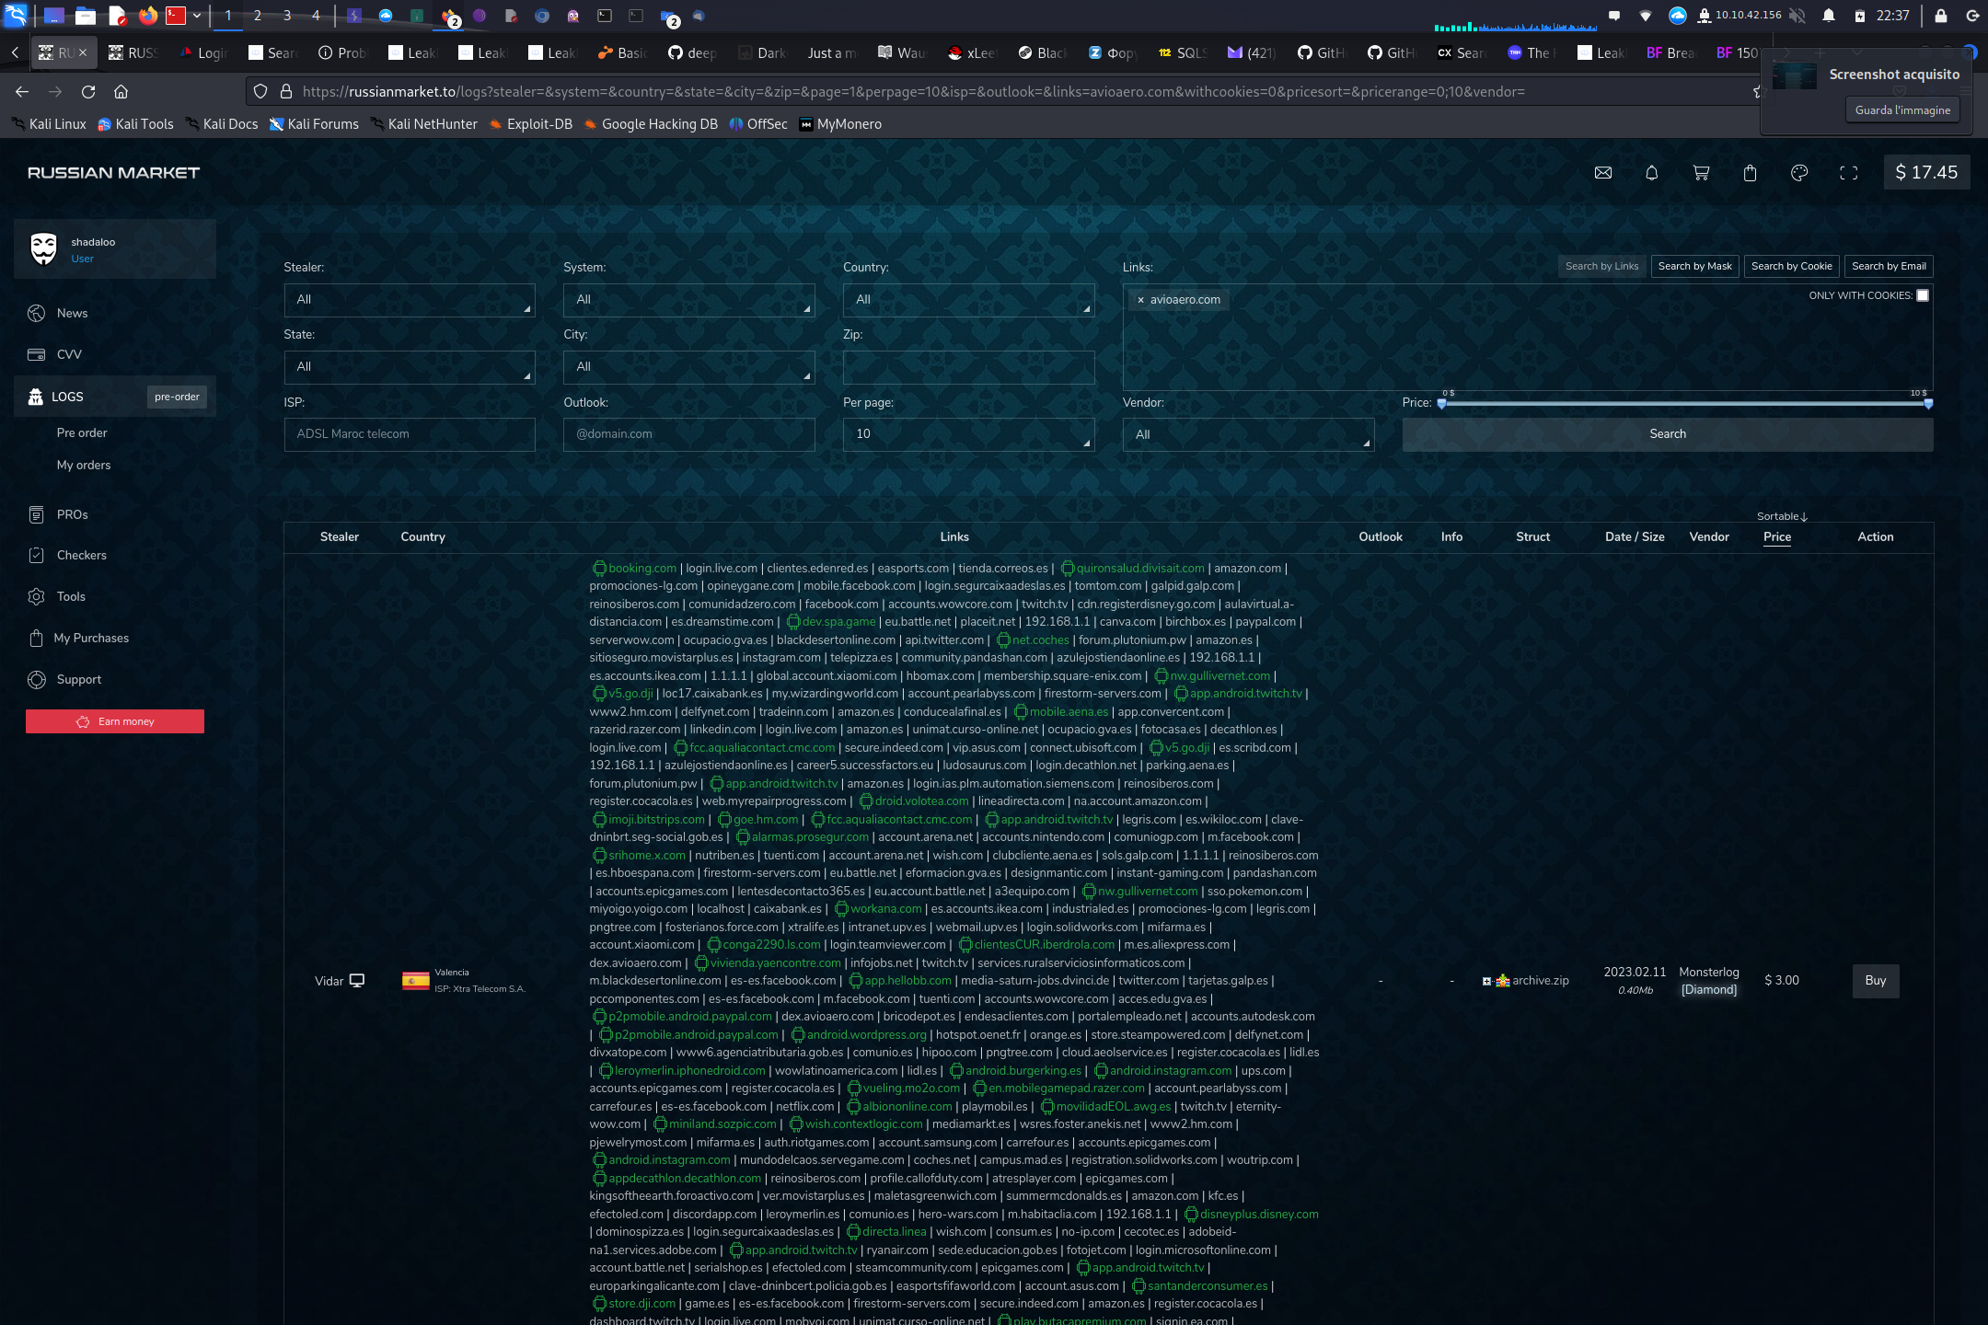1988x1325 pixels.
Task: Switch to the Login browser tab
Action: pyautogui.click(x=203, y=53)
